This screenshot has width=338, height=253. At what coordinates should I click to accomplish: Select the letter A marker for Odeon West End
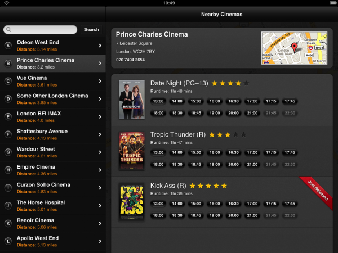(8, 46)
